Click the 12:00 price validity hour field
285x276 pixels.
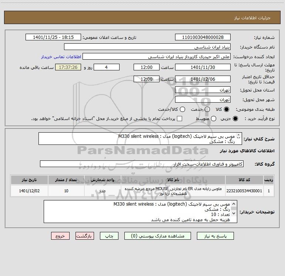coord(147,79)
